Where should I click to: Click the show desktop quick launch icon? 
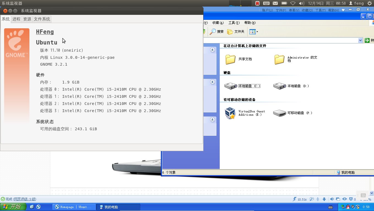tap(32, 207)
